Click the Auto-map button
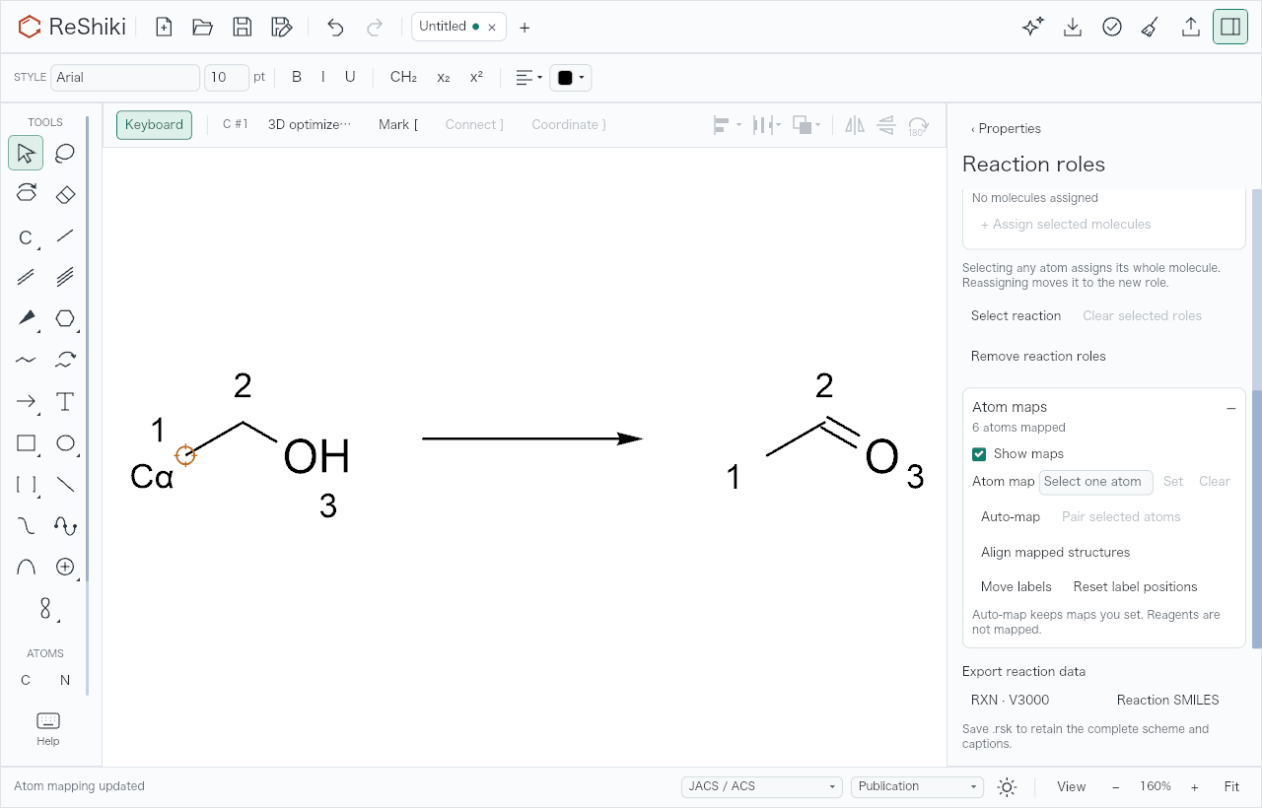 click(1011, 517)
